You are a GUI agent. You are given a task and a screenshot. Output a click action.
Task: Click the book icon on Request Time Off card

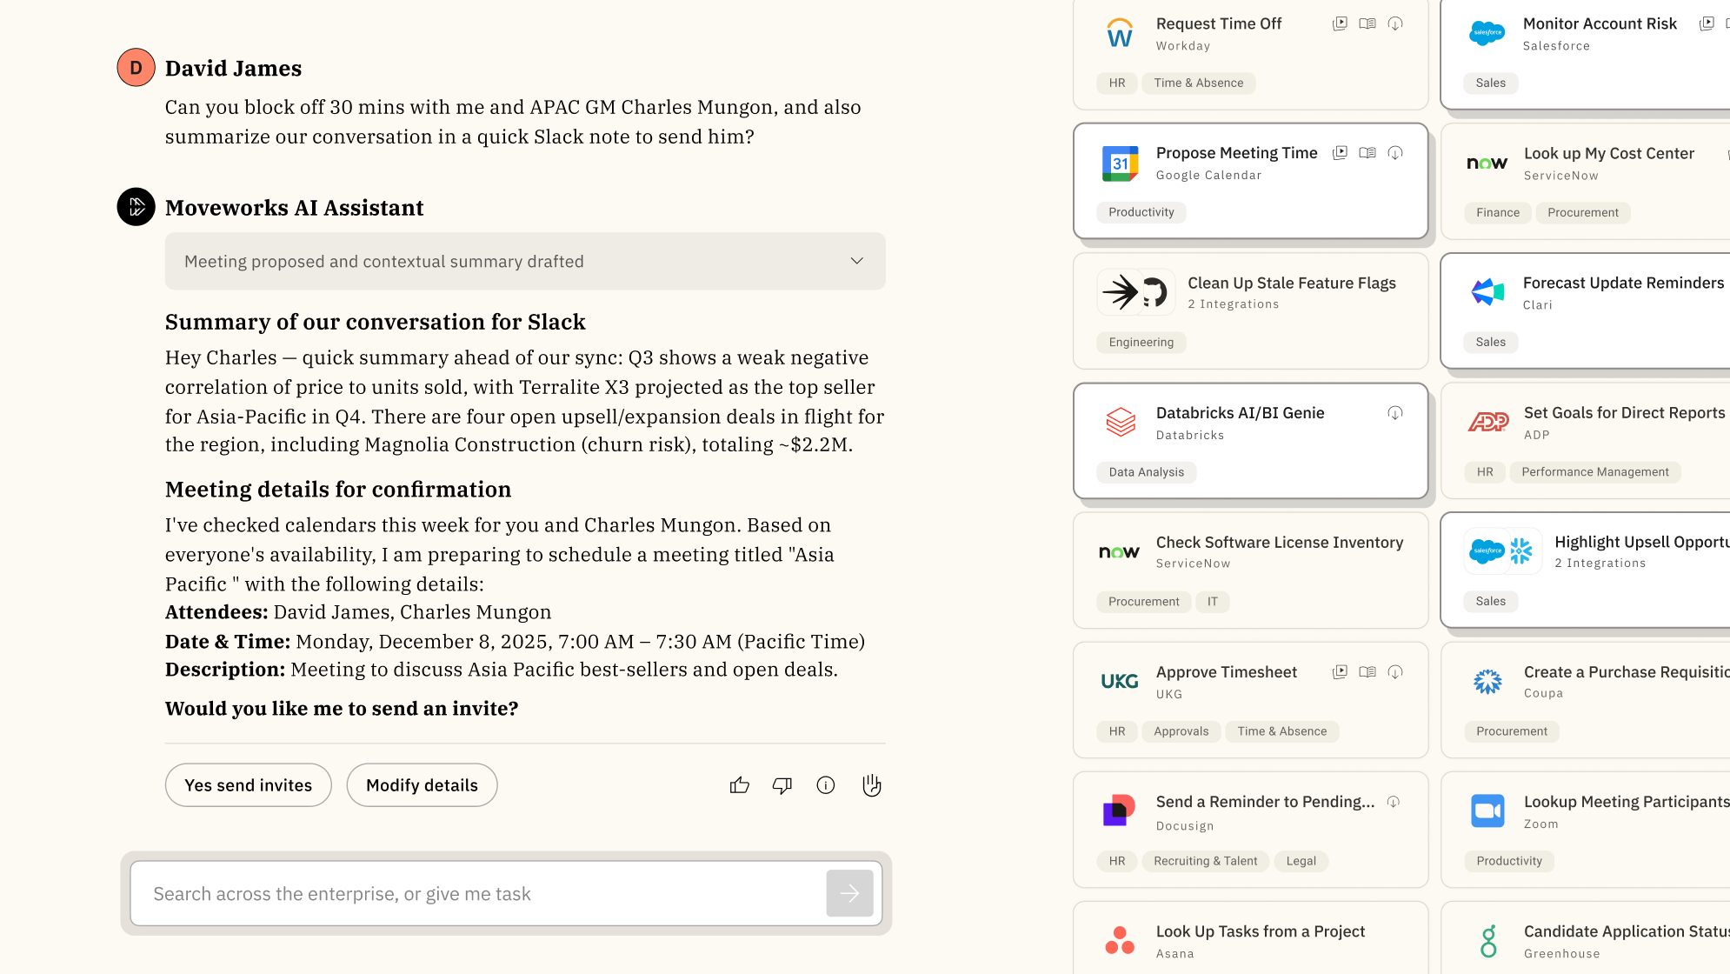[x=1367, y=23]
